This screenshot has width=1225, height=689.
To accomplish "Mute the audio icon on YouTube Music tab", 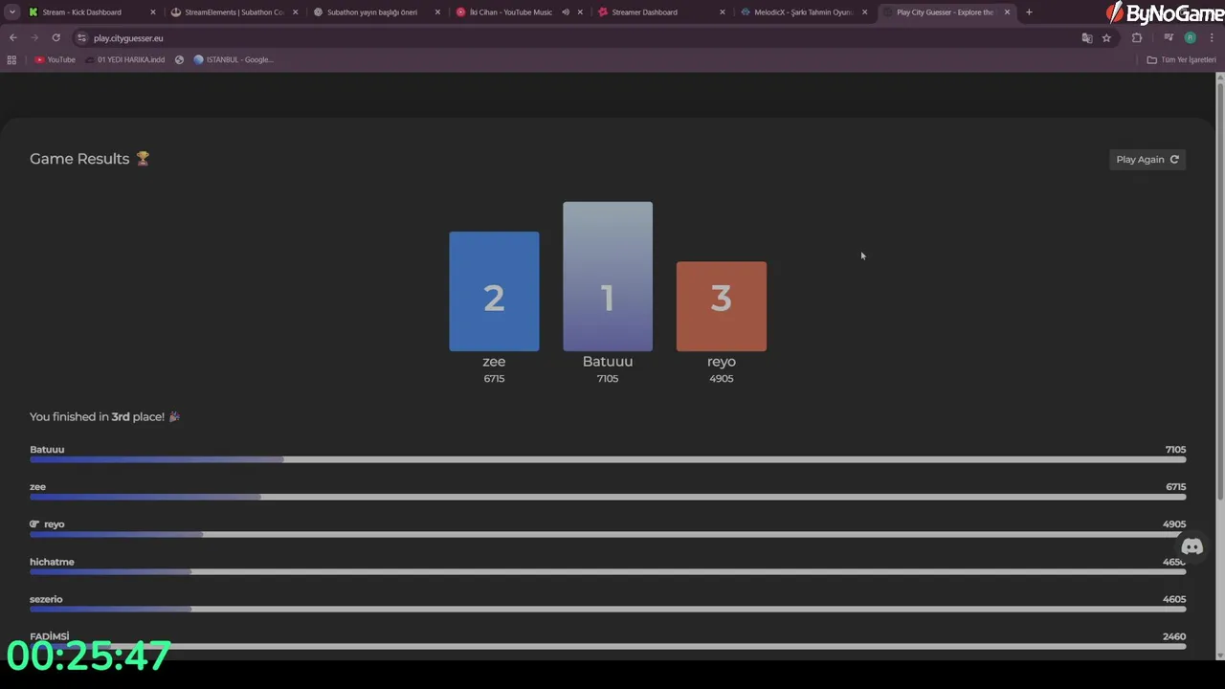I will tap(566, 12).
